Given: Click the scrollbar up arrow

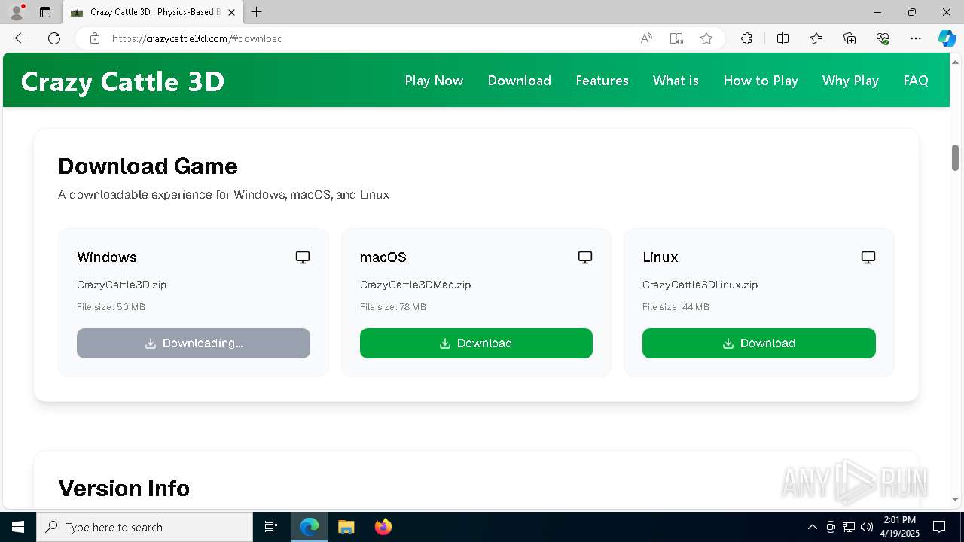Looking at the screenshot, I should tap(955, 61).
